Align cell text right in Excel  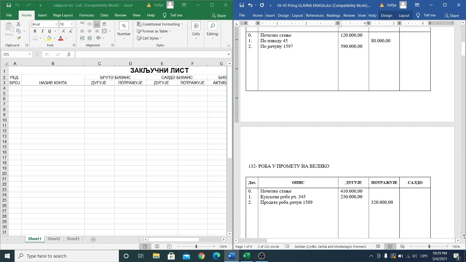(97, 31)
